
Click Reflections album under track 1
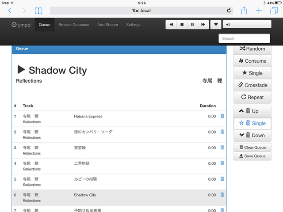click(x=32, y=122)
